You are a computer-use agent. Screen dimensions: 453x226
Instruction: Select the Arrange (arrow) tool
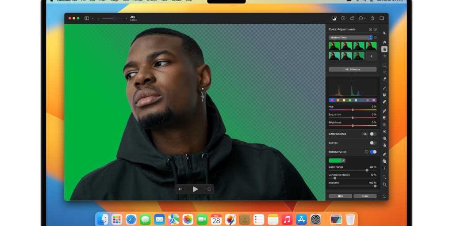coord(384,33)
